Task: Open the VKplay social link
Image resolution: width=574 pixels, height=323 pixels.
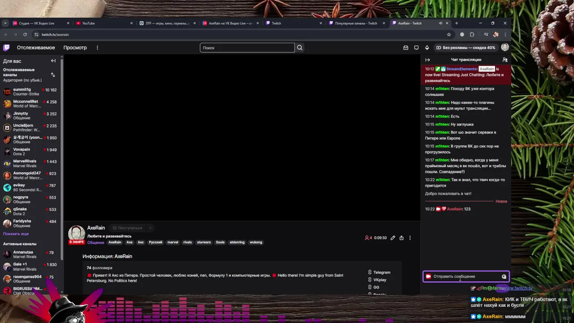Action: pos(377,280)
